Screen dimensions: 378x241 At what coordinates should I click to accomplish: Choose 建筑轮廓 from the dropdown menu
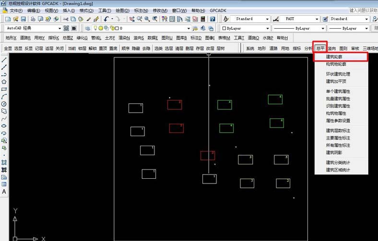[338, 57]
